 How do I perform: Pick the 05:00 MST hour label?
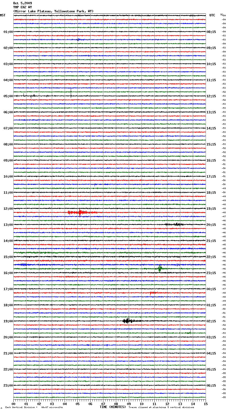[8, 96]
